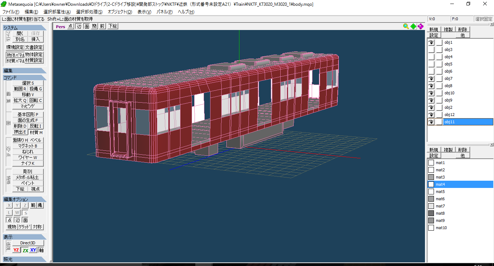Activate the 投縄 G lasso tool

pyautogui.click(x=36, y=89)
